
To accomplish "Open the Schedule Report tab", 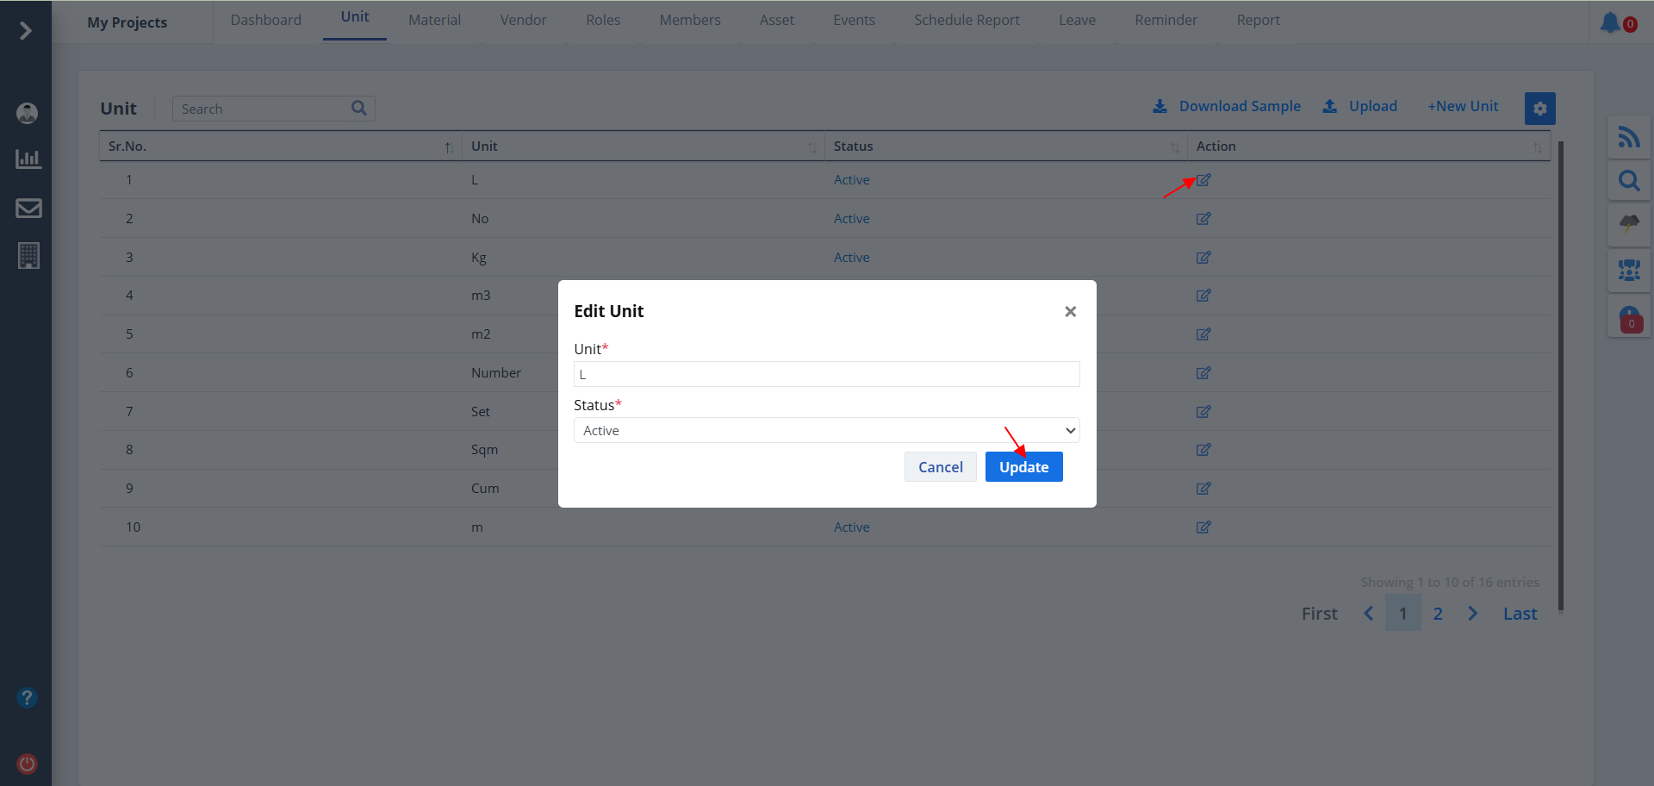I will (967, 20).
